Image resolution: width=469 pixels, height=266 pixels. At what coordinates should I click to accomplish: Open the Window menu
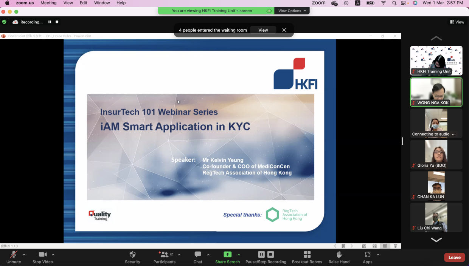(102, 3)
